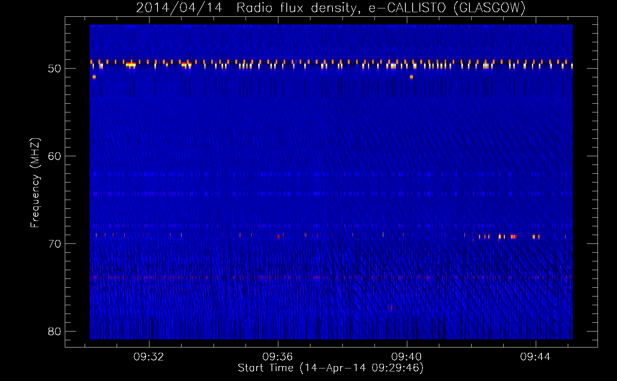Click the plot title '2014/04/14 Radio flux density, e-CALLISTO (GLASGOW)'

click(x=331, y=8)
